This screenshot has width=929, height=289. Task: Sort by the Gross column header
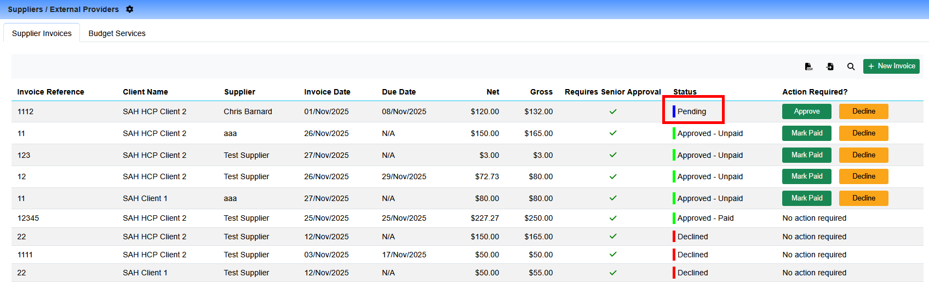click(x=541, y=92)
